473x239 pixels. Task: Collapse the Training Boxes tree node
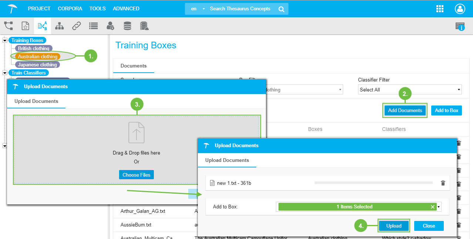4,41
